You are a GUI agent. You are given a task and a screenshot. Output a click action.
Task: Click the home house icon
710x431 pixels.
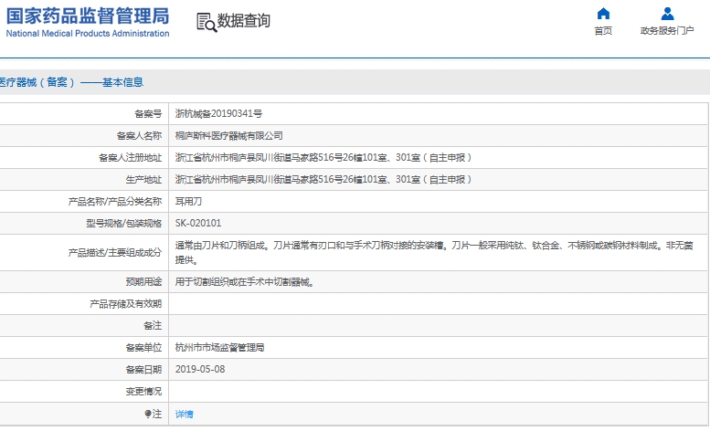point(603,14)
